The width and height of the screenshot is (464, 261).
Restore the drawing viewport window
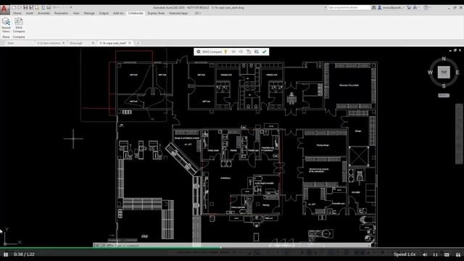click(455, 50)
